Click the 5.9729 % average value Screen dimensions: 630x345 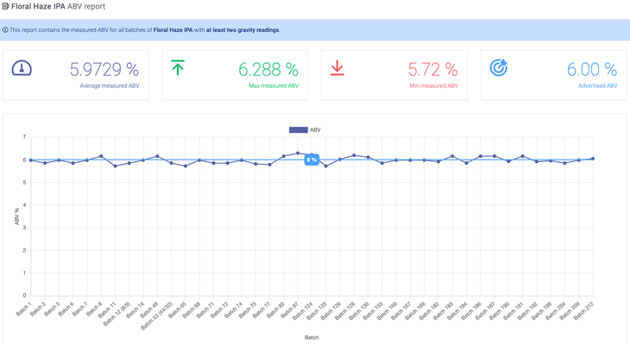click(104, 70)
